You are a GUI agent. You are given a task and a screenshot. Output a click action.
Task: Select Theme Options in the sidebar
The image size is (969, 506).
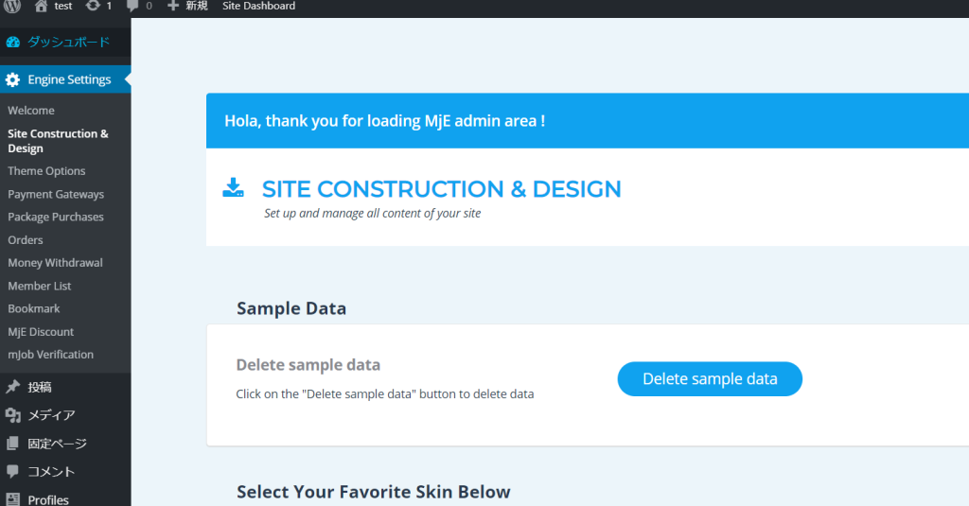[46, 171]
